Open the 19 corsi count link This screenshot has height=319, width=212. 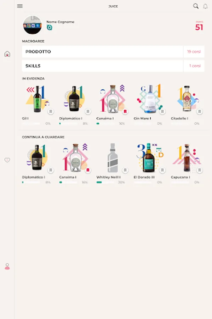point(194,52)
